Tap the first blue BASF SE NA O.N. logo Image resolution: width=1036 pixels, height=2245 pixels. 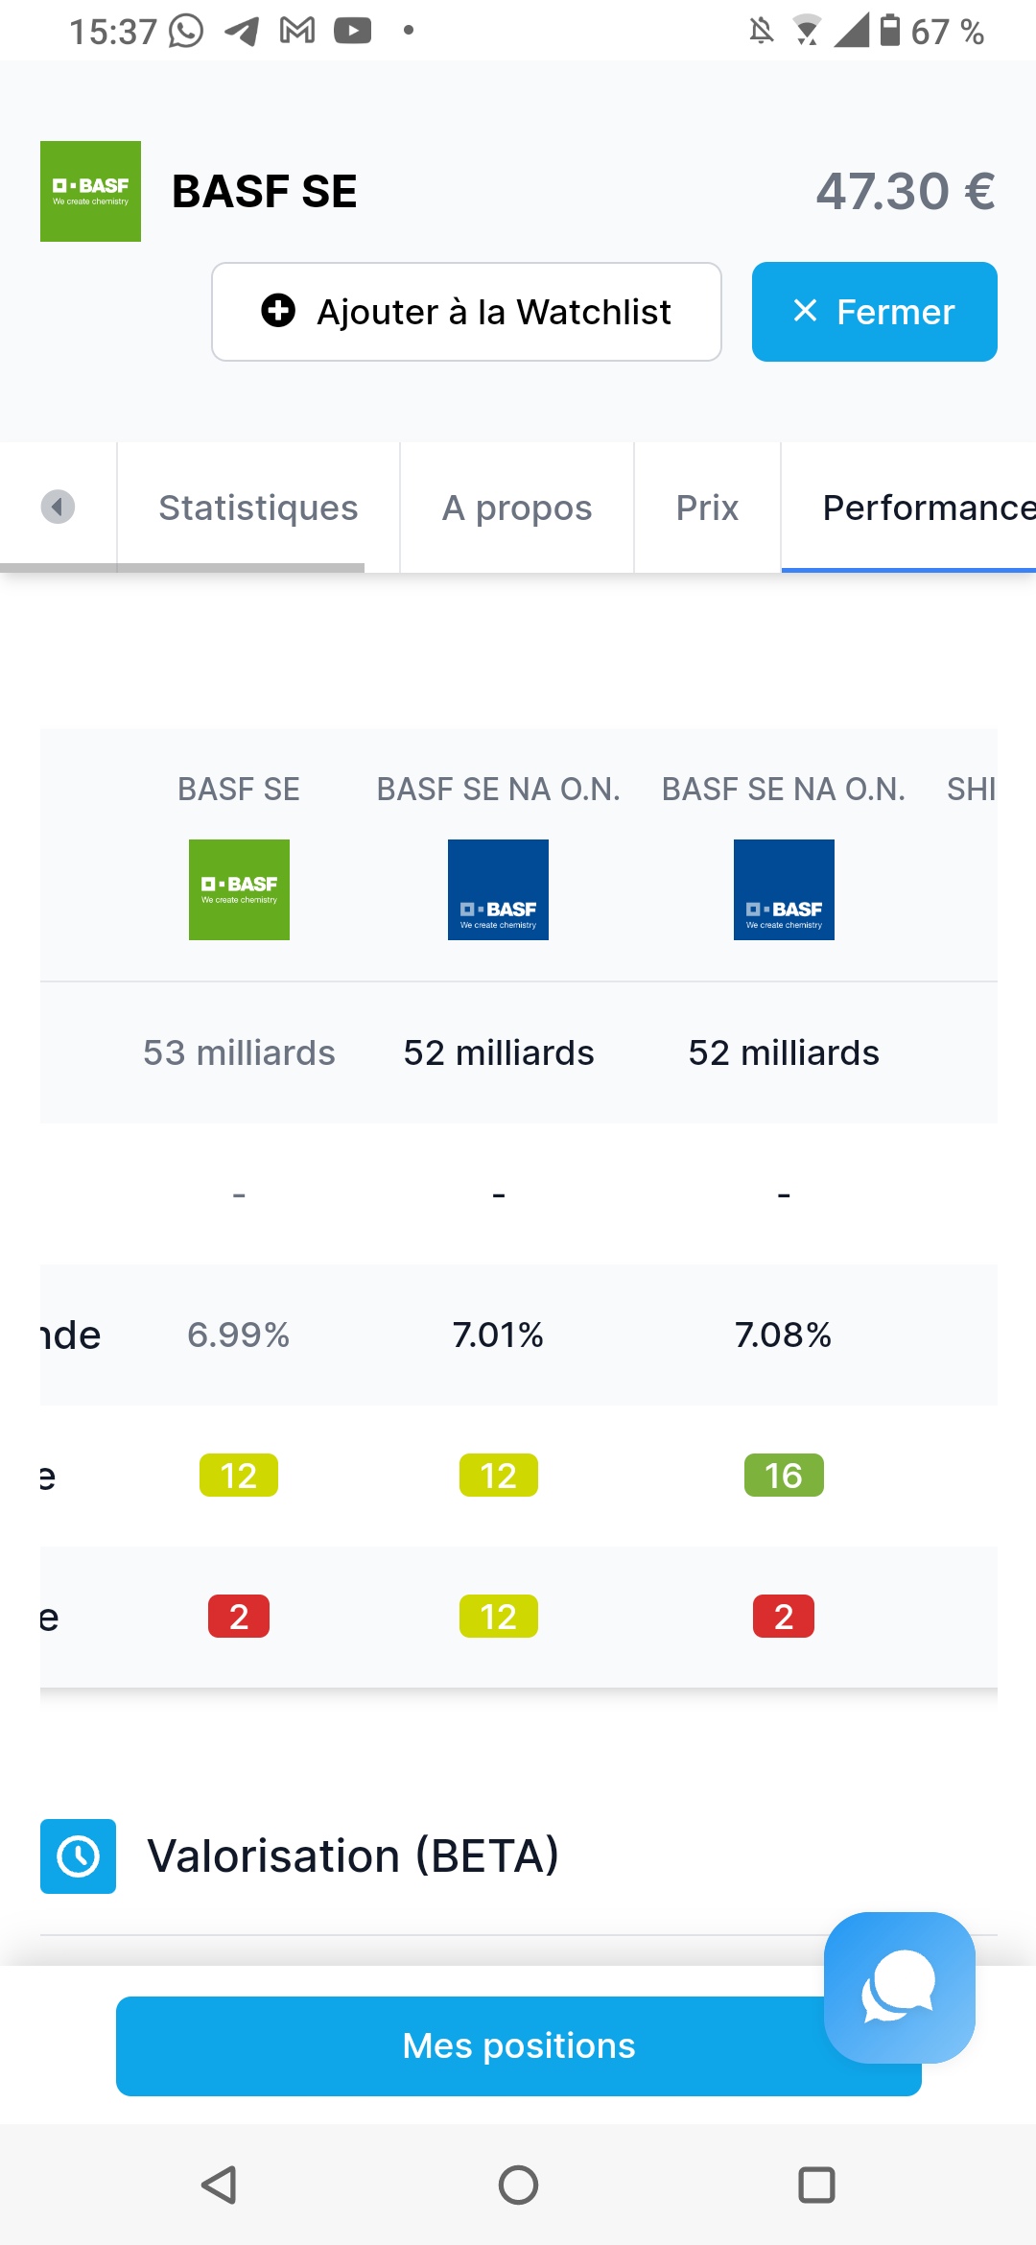click(x=498, y=889)
